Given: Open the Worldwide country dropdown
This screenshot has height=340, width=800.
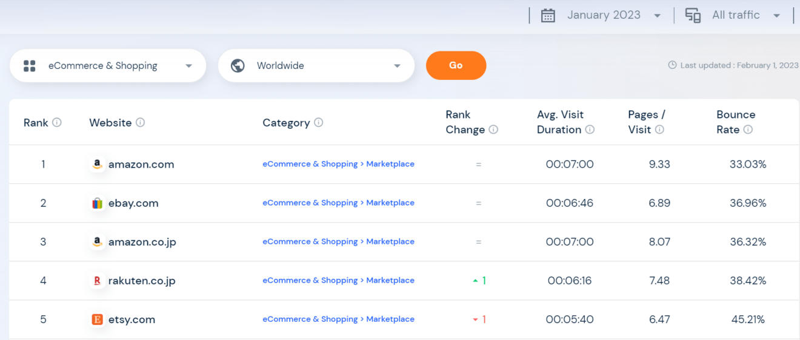Looking at the screenshot, I should pyautogui.click(x=316, y=66).
